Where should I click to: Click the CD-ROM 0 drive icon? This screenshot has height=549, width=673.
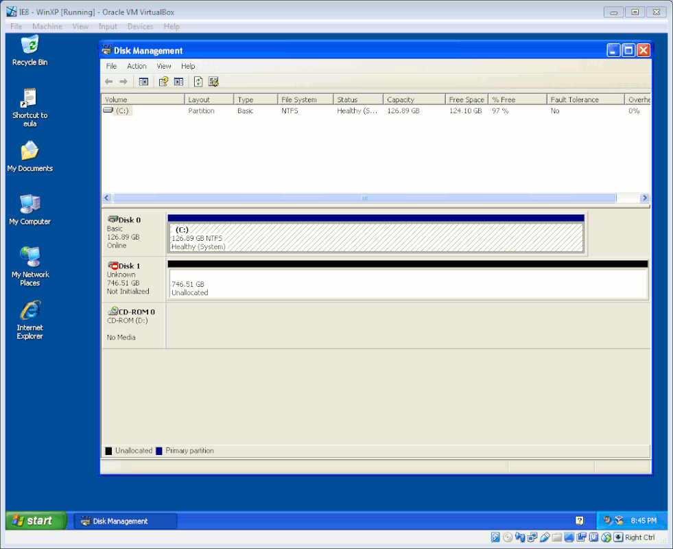(x=113, y=311)
